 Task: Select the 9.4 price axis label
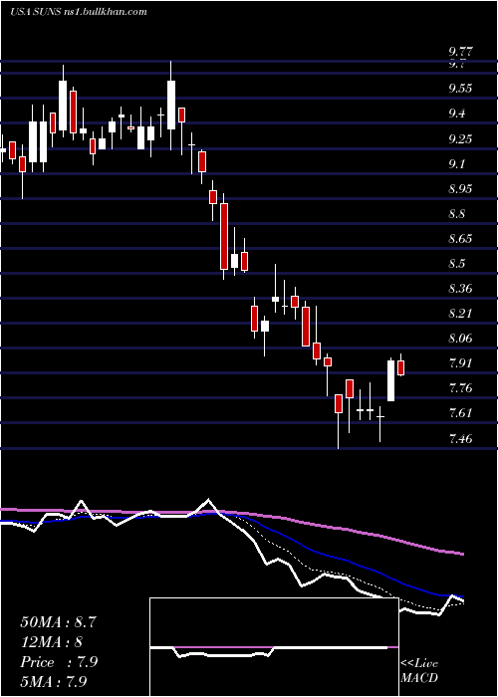pos(457,114)
